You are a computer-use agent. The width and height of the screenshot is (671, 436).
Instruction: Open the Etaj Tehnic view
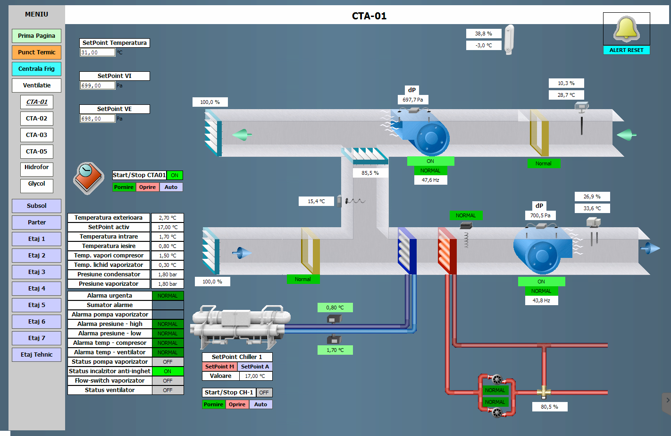37,355
